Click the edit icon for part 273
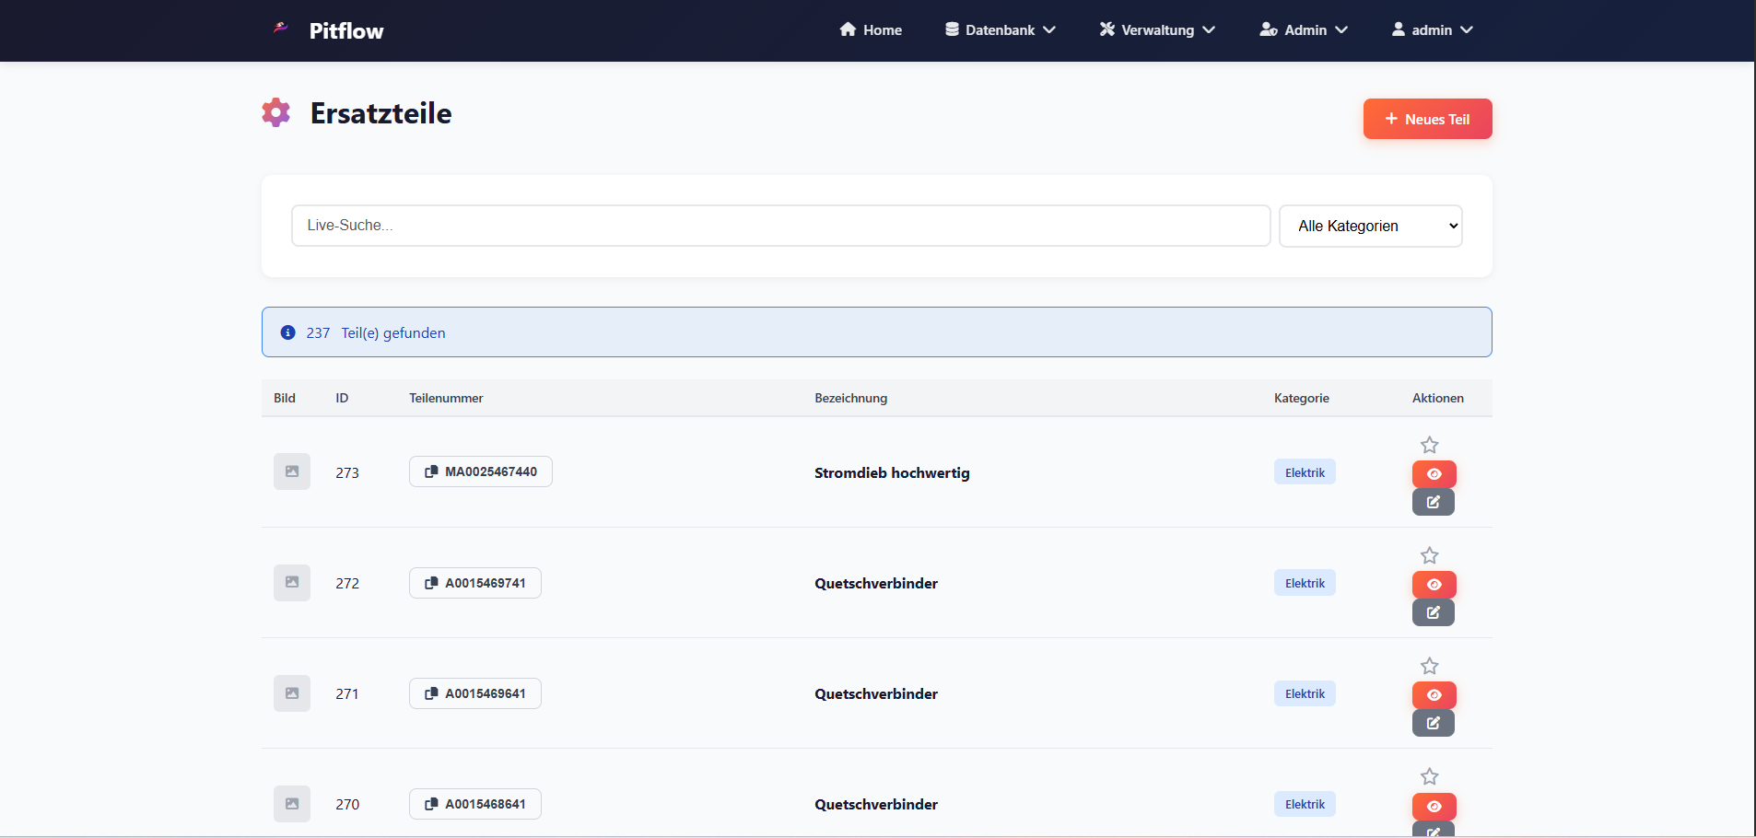The width and height of the screenshot is (1756, 838). [1433, 502]
